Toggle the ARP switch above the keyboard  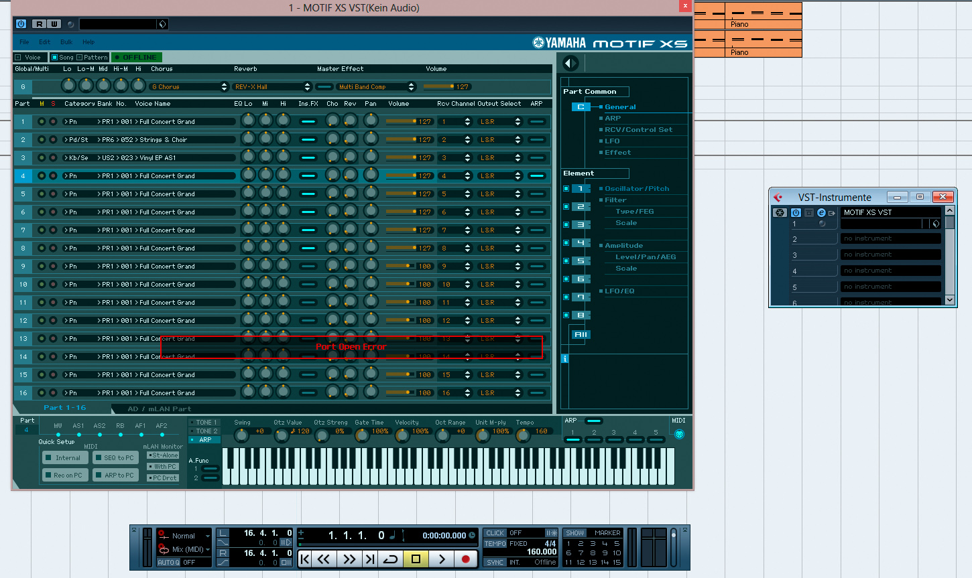click(593, 421)
